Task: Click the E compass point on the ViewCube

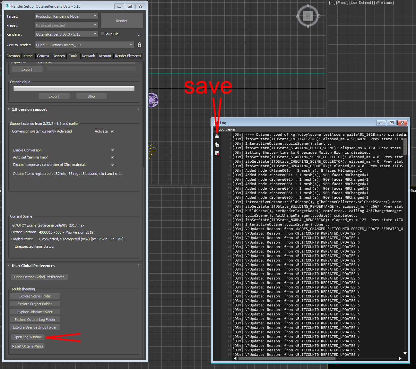Action: tap(318, 16)
